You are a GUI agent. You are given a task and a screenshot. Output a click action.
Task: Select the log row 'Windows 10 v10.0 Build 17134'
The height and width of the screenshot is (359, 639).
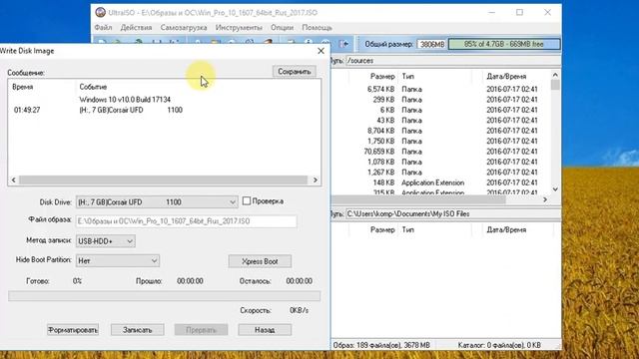tap(125, 100)
